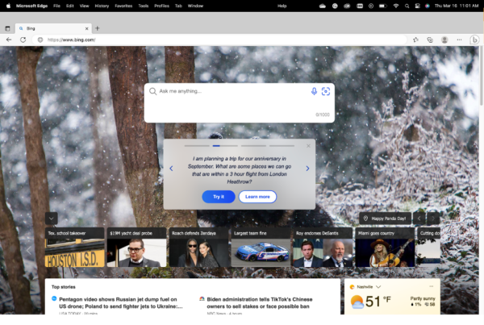This screenshot has height=325, width=484.
Task: Open $19M yacht deal probe story
Action: click(x=137, y=248)
